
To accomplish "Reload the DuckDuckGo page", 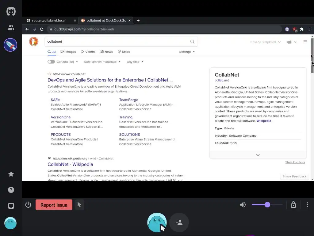I will point(42,29).
